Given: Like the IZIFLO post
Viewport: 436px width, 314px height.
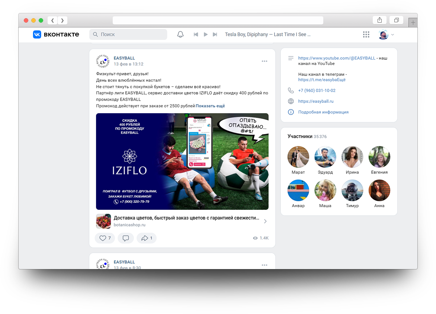Looking at the screenshot, I should point(105,238).
